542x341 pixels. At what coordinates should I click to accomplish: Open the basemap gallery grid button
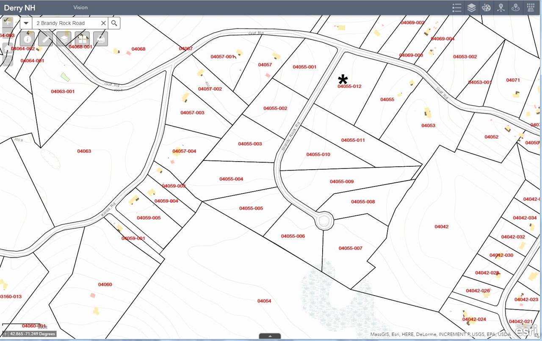coord(82,39)
